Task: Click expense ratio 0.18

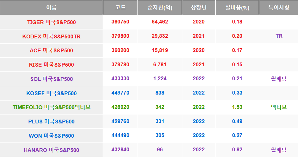Action: 237,22
